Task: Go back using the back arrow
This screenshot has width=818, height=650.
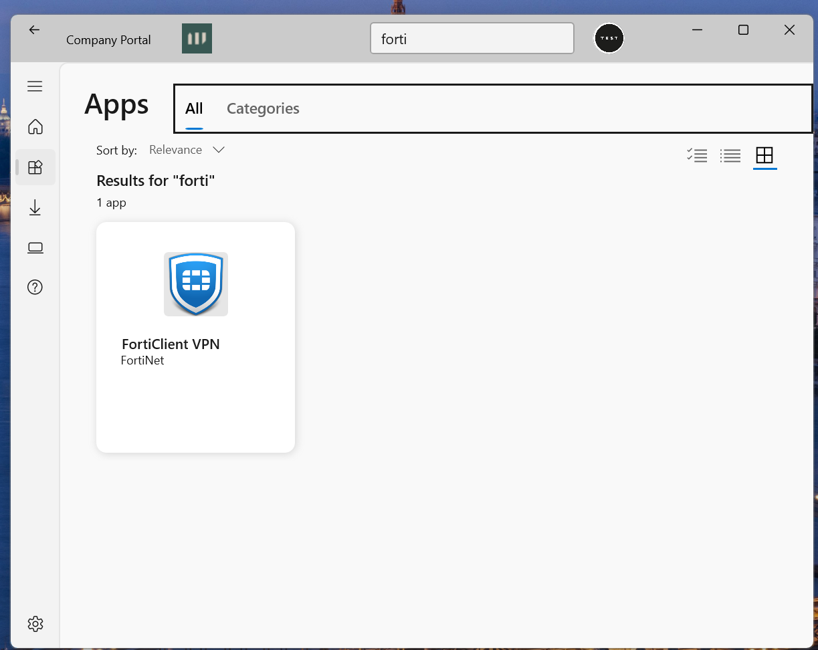Action: [34, 30]
